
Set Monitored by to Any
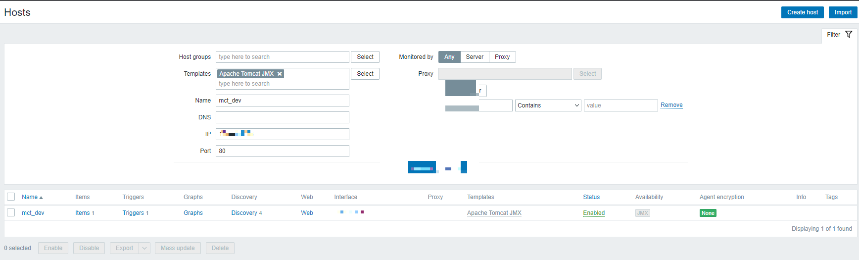[449, 57]
